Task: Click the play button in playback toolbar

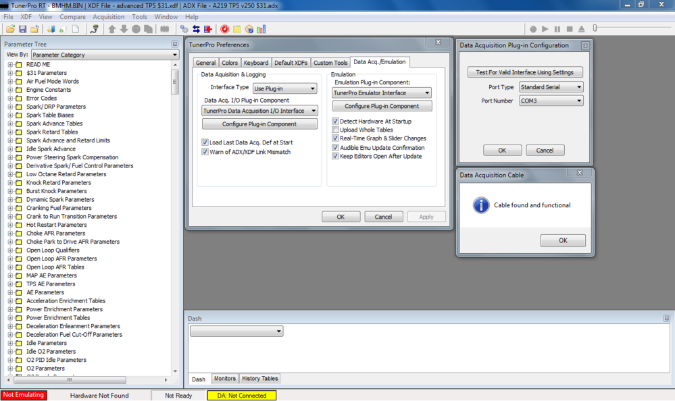Action: [x=545, y=29]
